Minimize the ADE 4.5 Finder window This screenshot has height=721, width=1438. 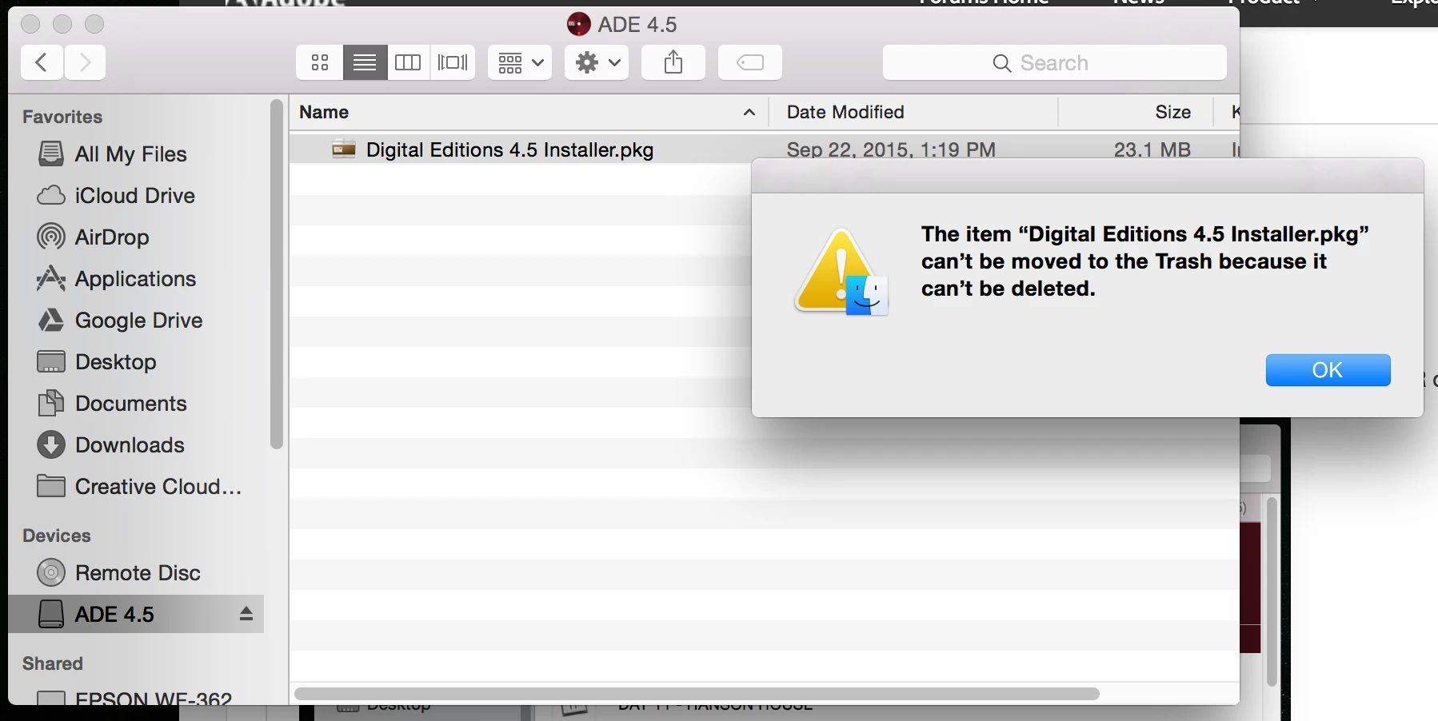[x=62, y=24]
